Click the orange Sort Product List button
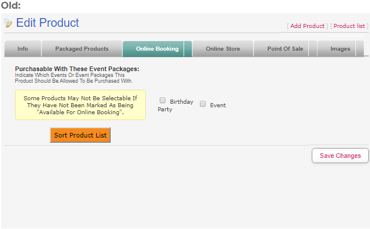This screenshot has height=229, width=370. (80, 135)
